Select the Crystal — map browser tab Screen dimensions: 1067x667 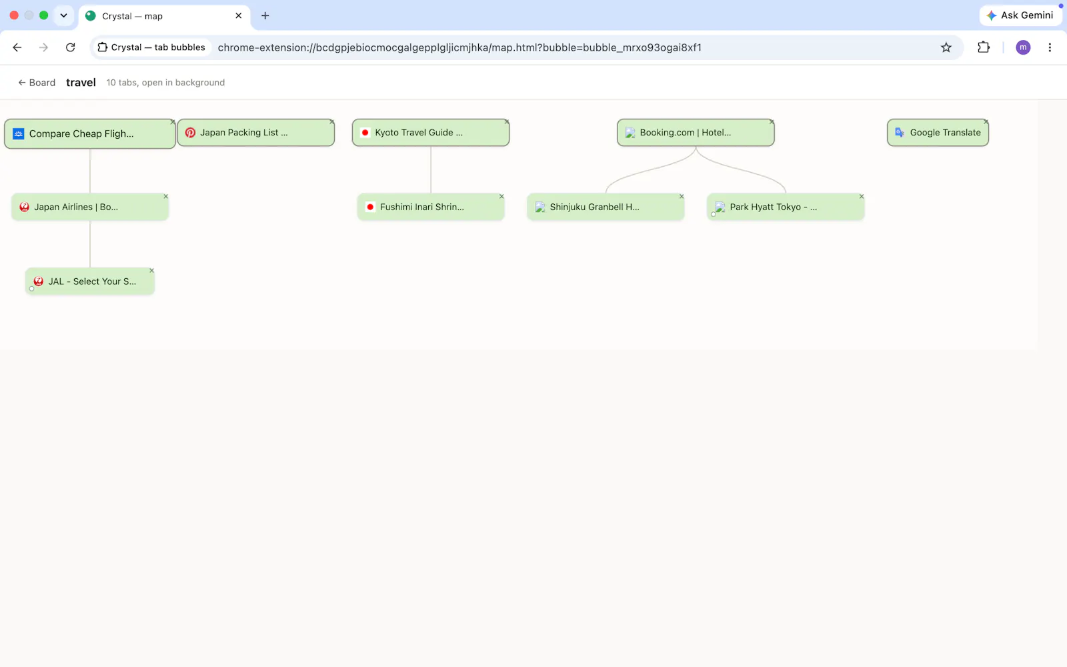[164, 16]
